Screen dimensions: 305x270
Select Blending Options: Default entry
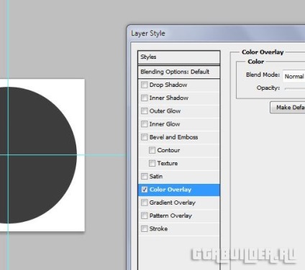tap(179, 72)
